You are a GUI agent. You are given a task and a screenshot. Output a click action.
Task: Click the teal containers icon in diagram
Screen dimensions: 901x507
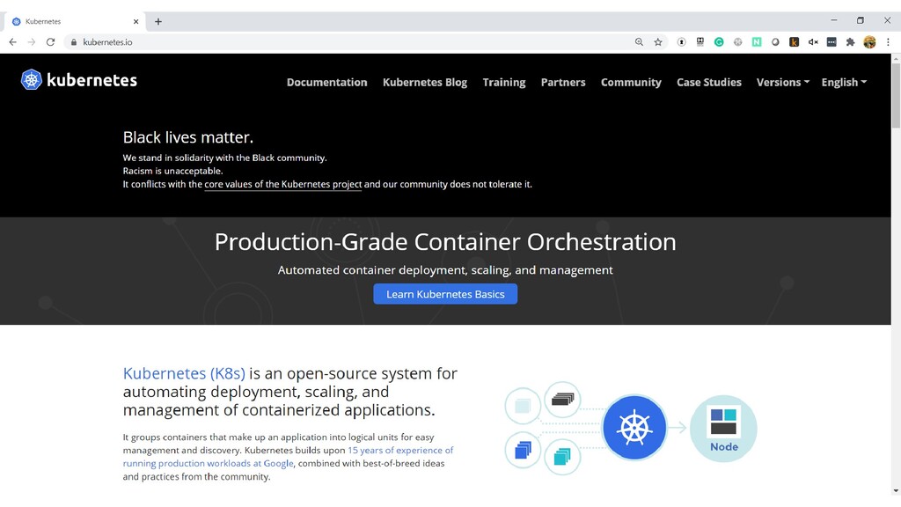562,457
